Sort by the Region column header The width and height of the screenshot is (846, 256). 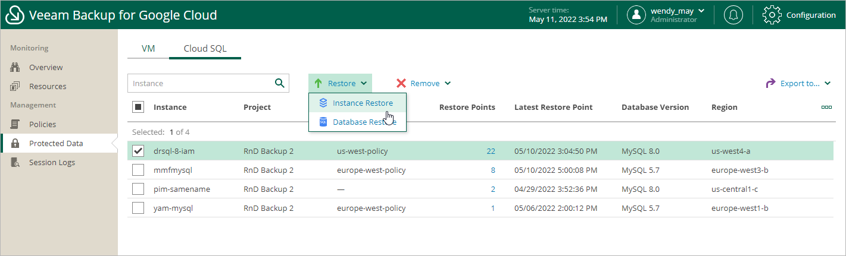tap(725, 108)
